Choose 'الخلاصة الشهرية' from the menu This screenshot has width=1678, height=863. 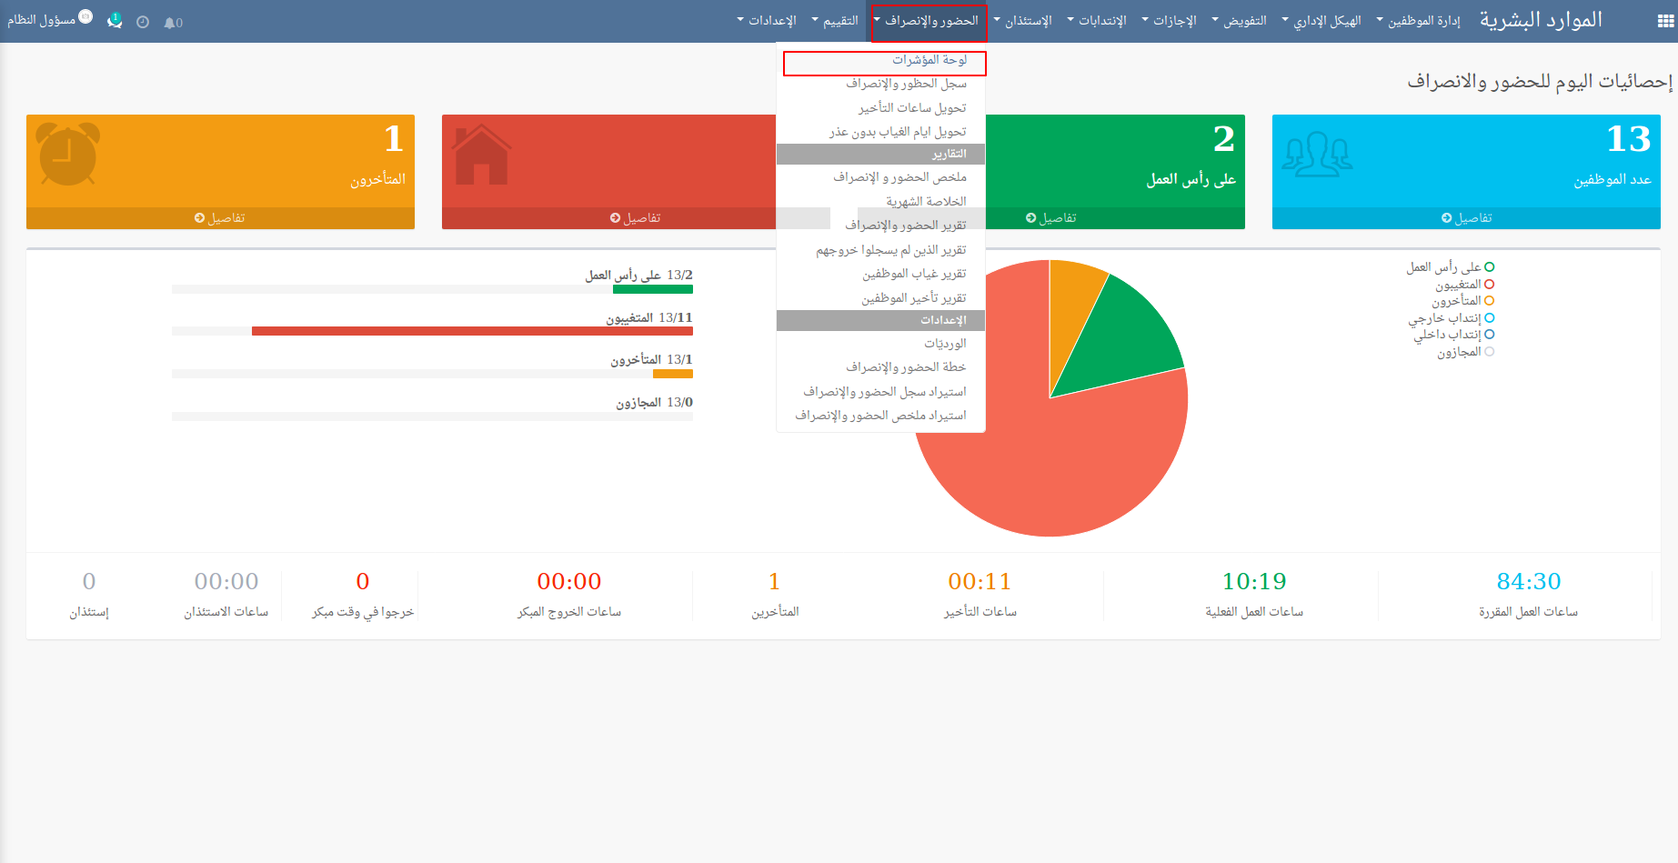[926, 201]
